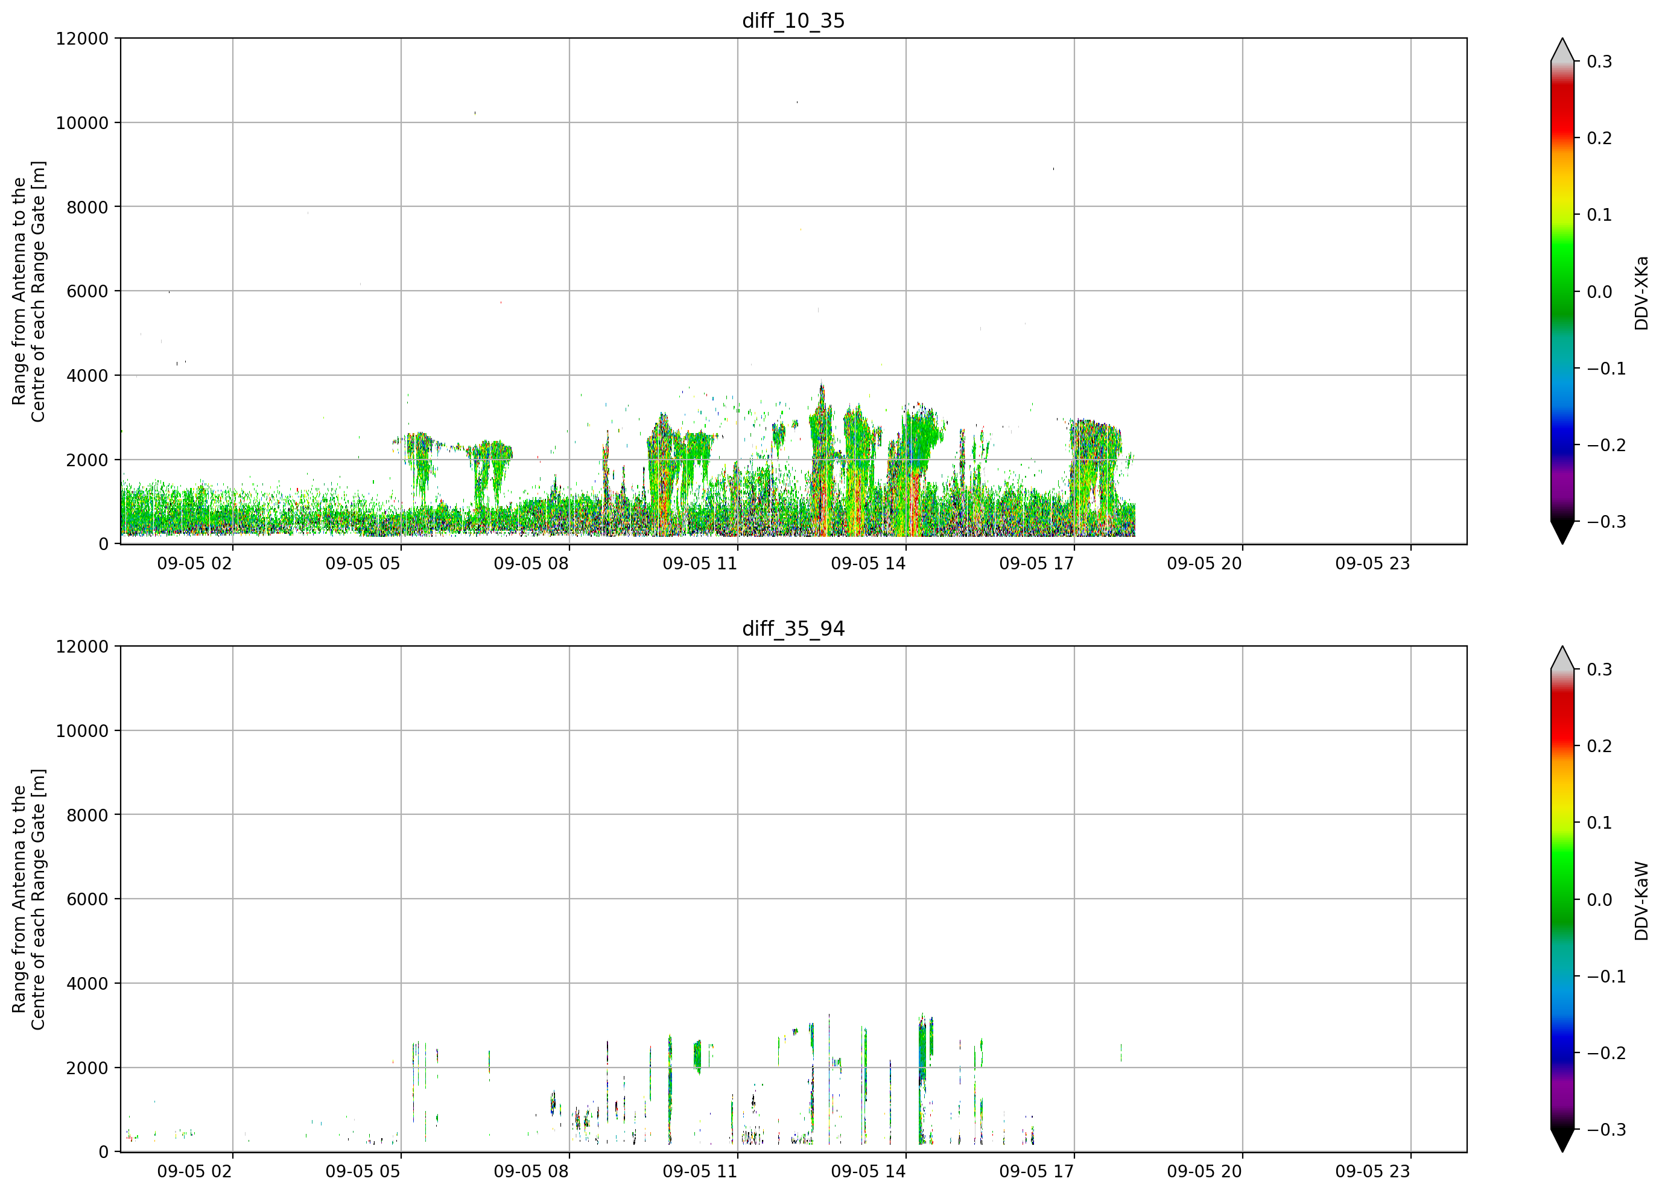Screen dimensions: 1662x1193
Task: Click "09-05 08" tick label under diff_35_94 plot
Action: (x=531, y=1172)
